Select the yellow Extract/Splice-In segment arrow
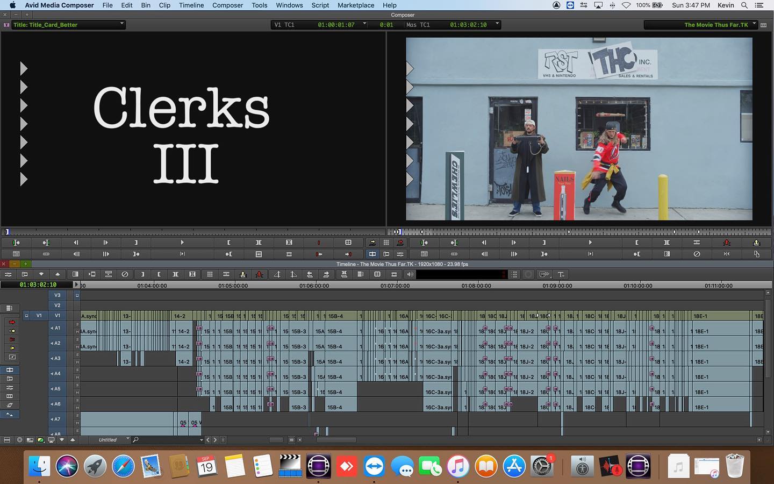The height and width of the screenshot is (484, 774). pyautogui.click(x=12, y=331)
